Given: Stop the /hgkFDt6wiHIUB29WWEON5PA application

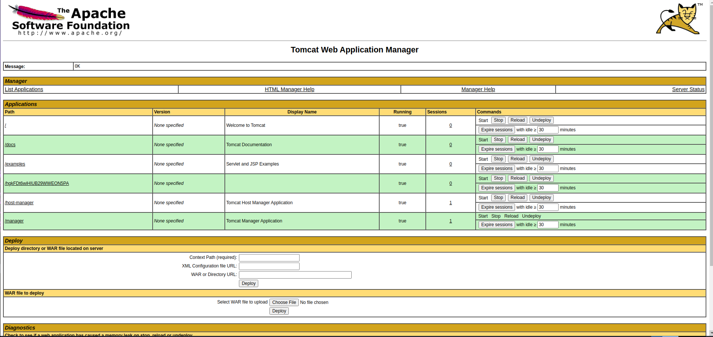Looking at the screenshot, I should tap(498, 178).
